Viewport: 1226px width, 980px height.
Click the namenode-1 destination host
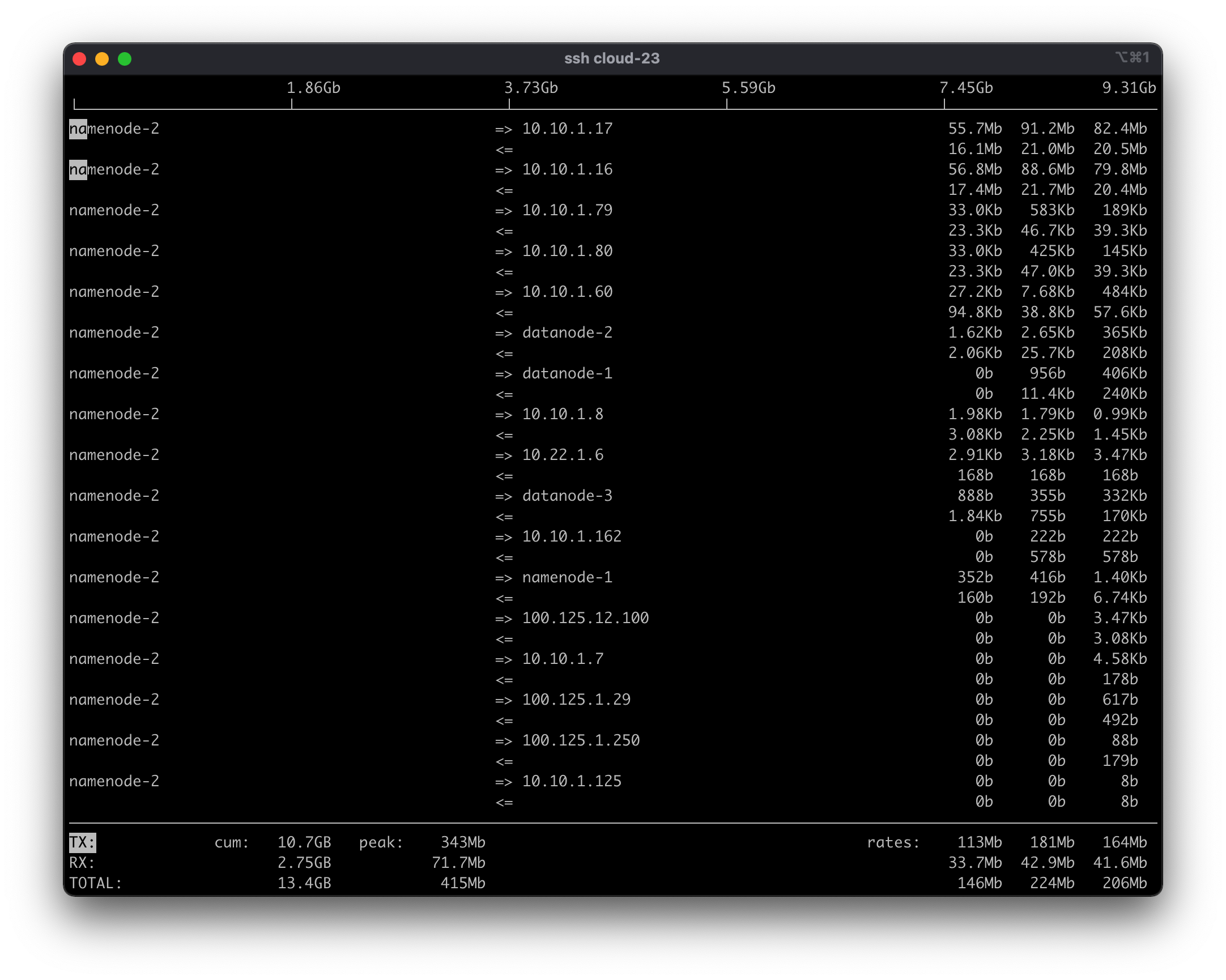click(567, 577)
